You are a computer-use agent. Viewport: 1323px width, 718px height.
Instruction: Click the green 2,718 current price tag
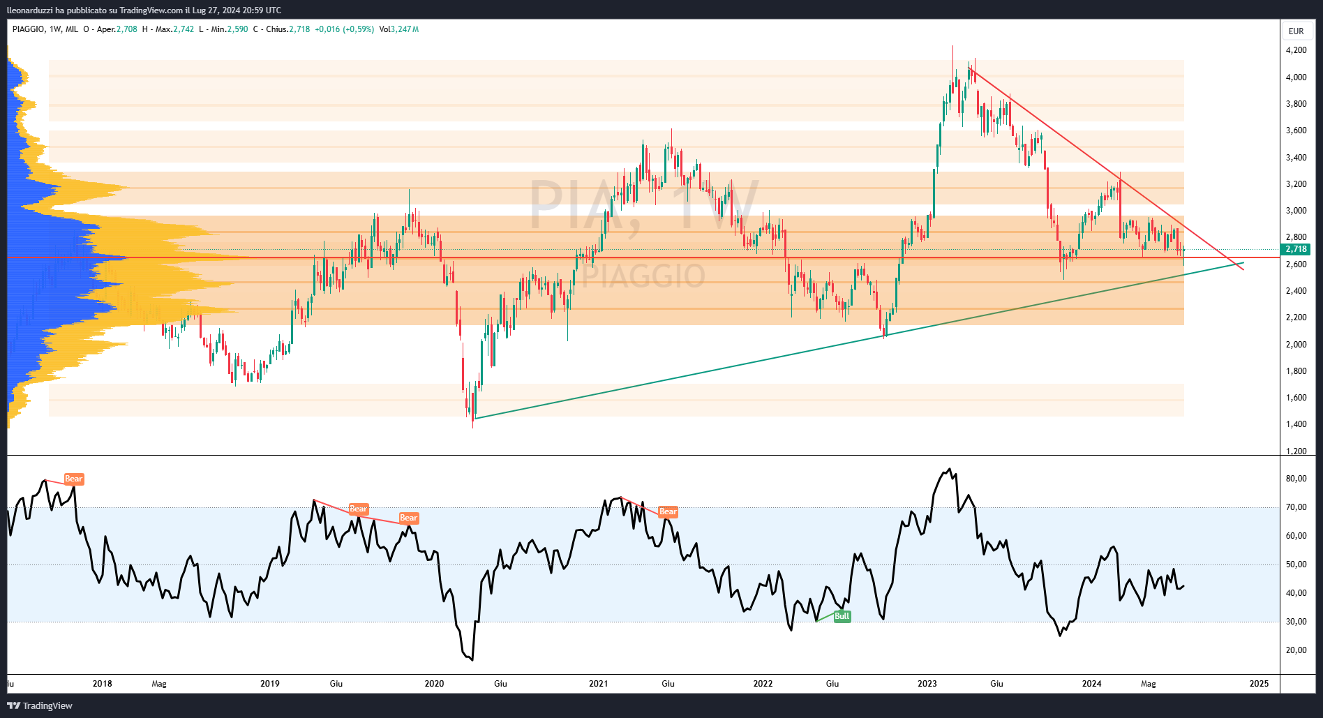coord(1296,249)
